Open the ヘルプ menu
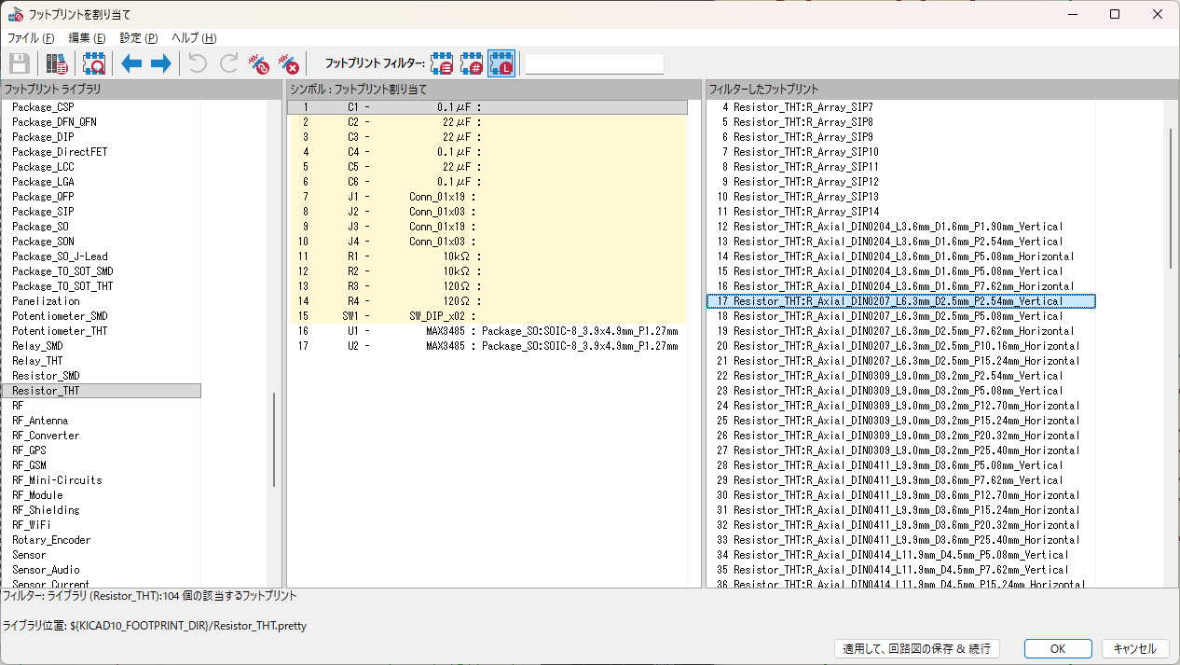The width and height of the screenshot is (1180, 665). pos(194,38)
